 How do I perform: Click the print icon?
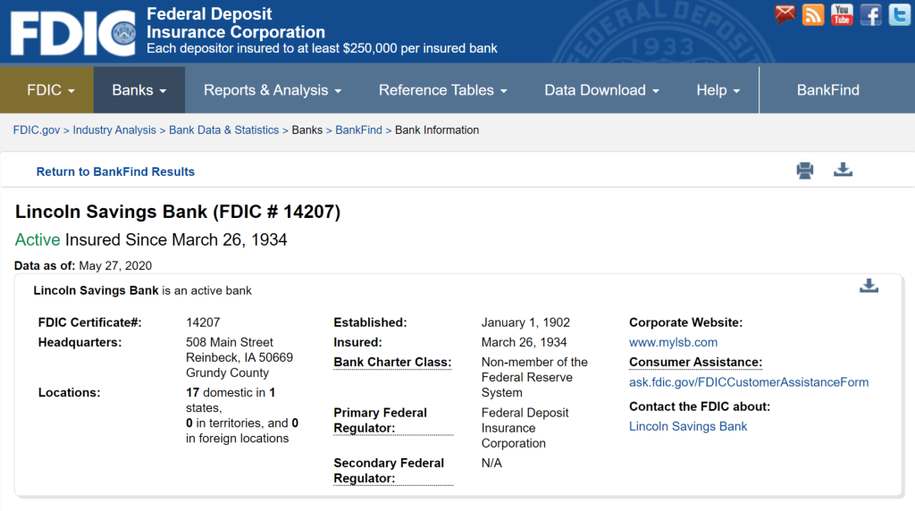pos(805,171)
